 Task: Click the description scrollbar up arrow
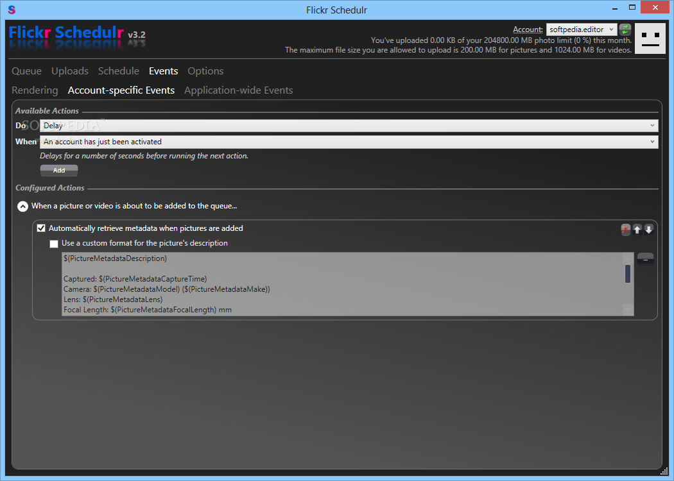click(x=628, y=258)
